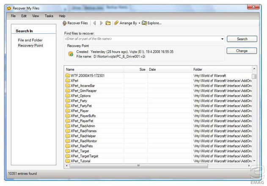Select the XPerl_RaidFrames folder icon

[68, 131]
